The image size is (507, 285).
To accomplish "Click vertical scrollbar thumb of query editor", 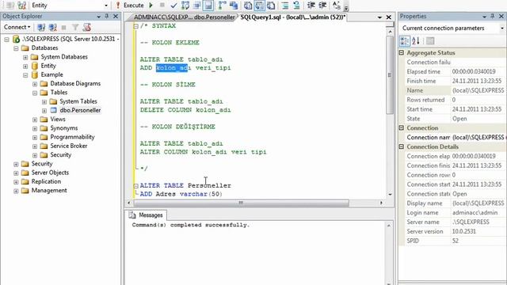I will pyautogui.click(x=390, y=75).
